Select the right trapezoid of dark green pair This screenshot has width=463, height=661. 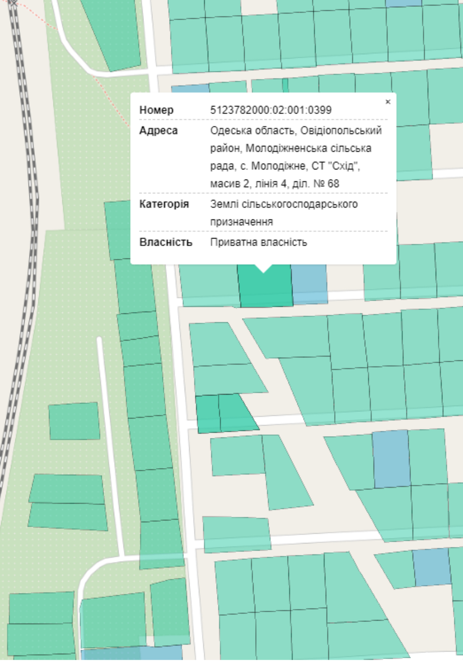234,412
